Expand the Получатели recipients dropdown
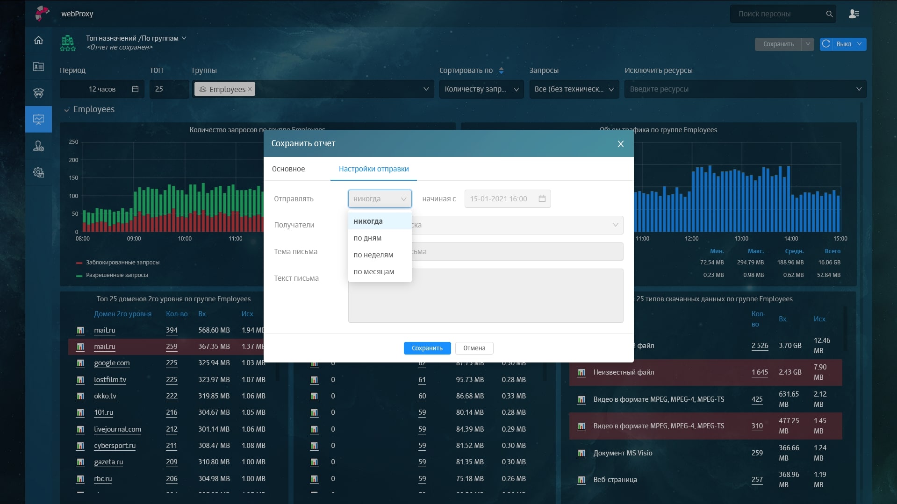This screenshot has height=504, width=897. click(615, 225)
